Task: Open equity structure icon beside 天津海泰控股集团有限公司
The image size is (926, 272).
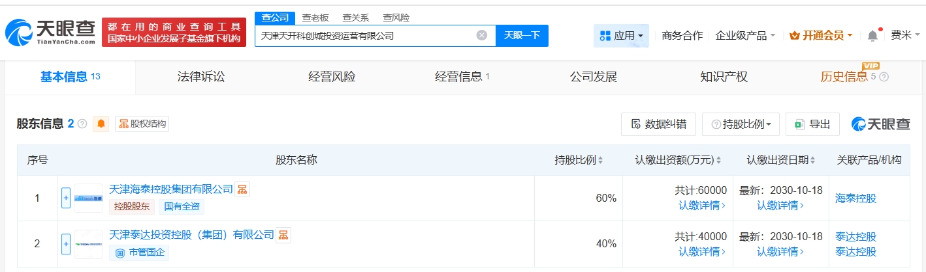Action: click(243, 189)
